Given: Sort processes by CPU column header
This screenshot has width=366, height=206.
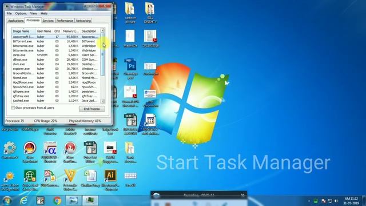Looking at the screenshot, I should coord(57,31).
